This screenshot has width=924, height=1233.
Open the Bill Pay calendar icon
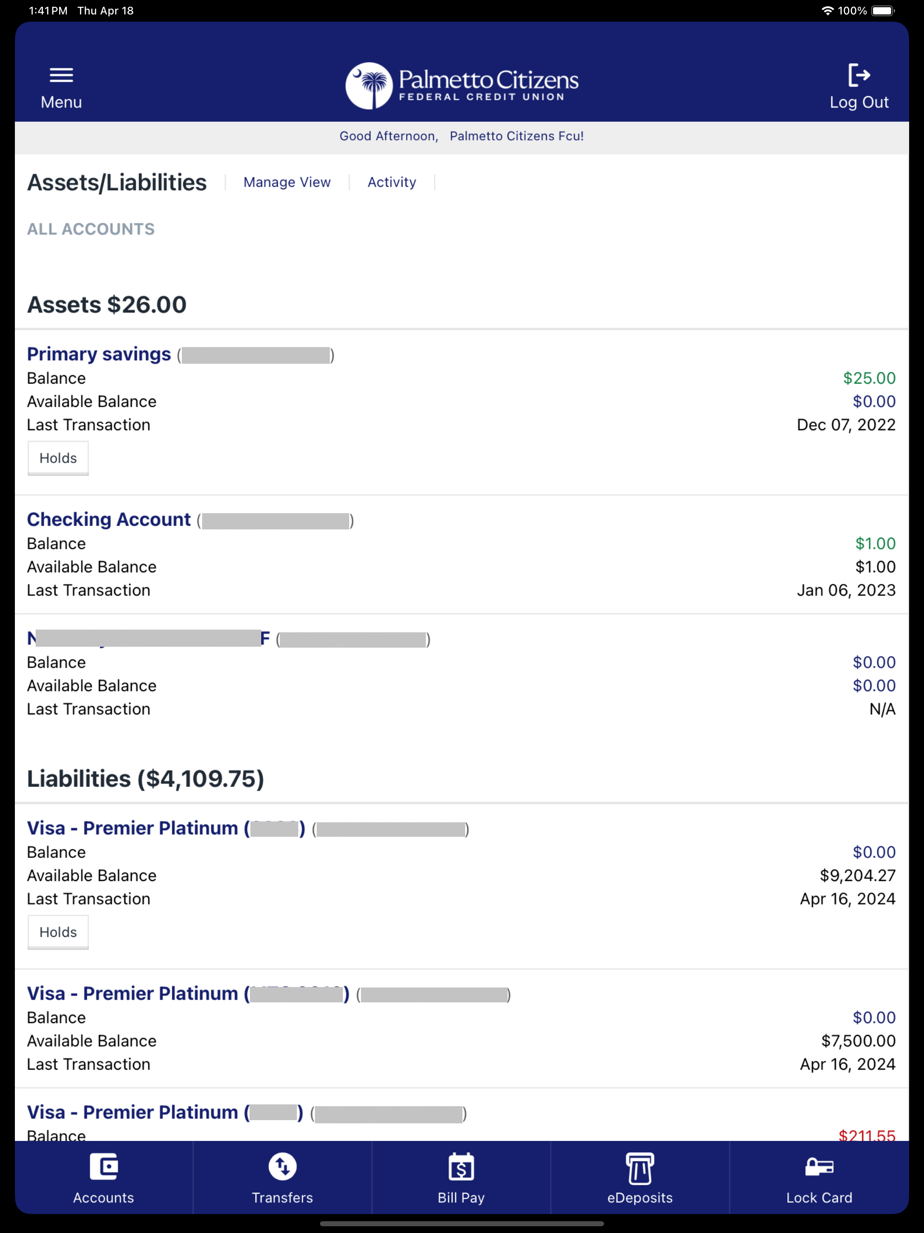click(x=462, y=1167)
